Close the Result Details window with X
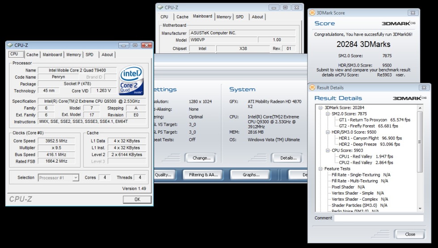This screenshot has width=438, height=248. tap(424, 88)
